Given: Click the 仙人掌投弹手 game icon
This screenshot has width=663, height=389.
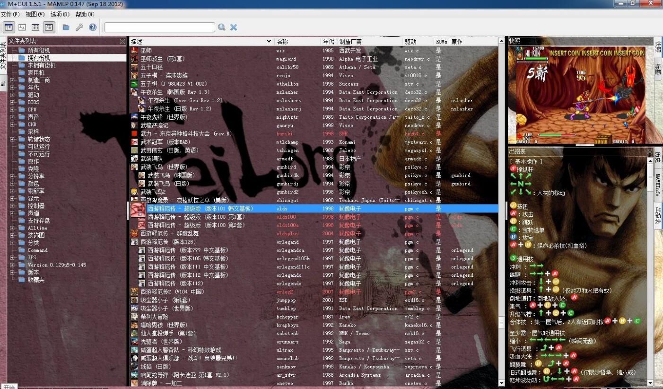Looking at the screenshot, I should [134, 333].
